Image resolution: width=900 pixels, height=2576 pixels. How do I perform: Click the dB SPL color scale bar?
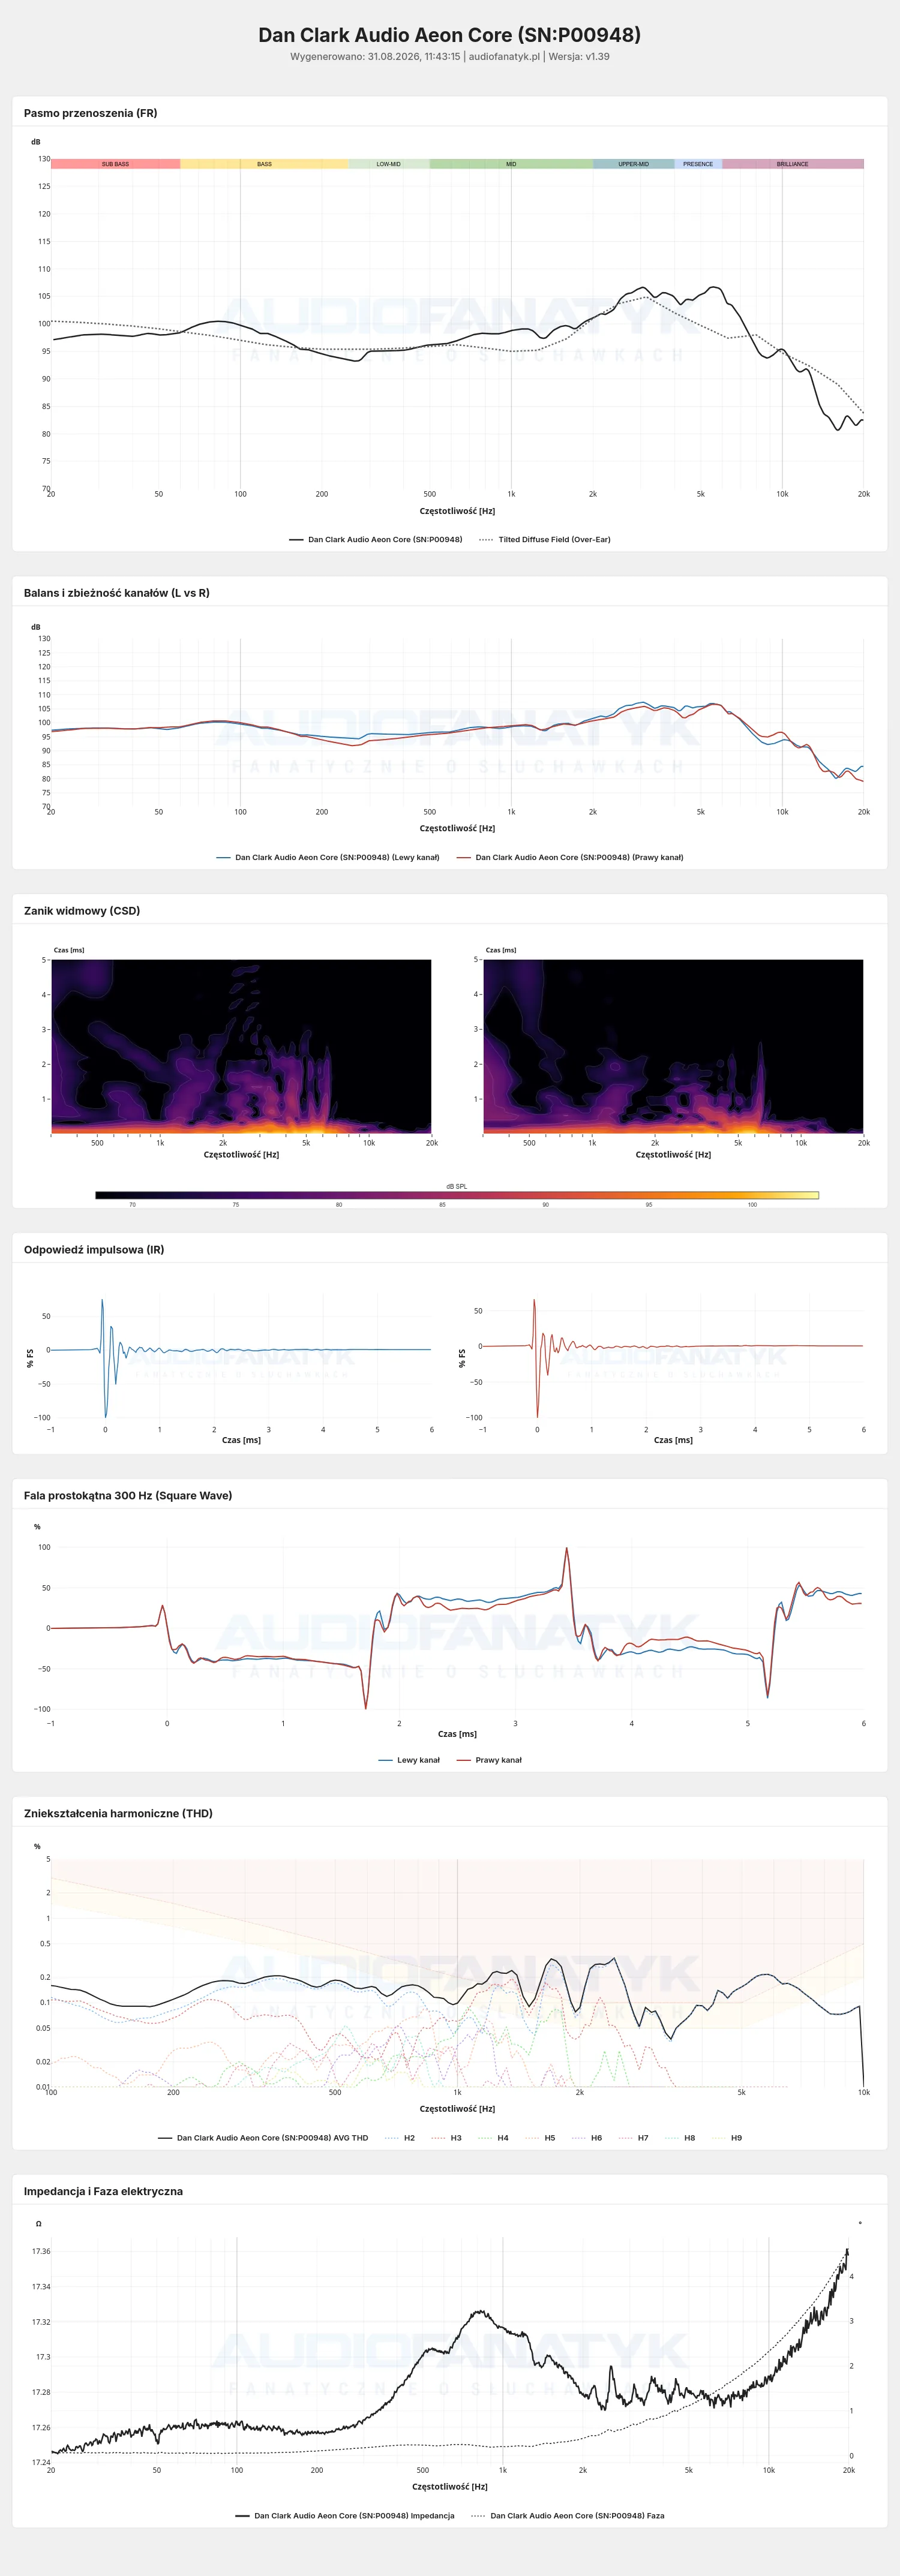(x=457, y=1195)
